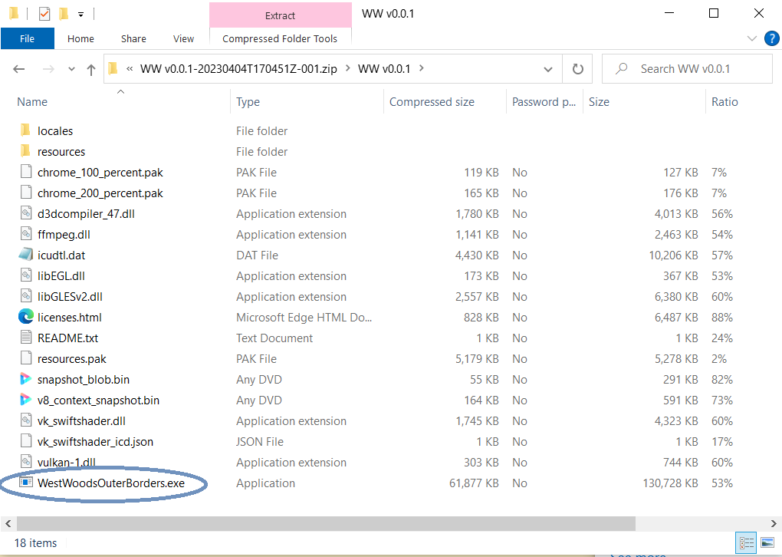Switch to the View ribbon tab
This screenshot has width=782, height=557.
[x=183, y=38]
